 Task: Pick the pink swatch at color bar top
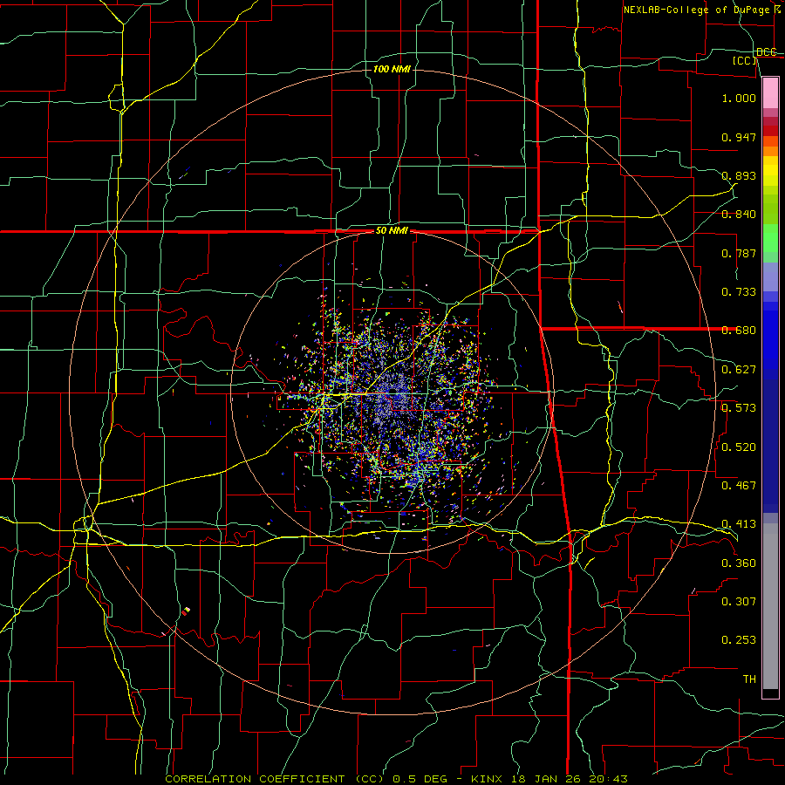(770, 92)
